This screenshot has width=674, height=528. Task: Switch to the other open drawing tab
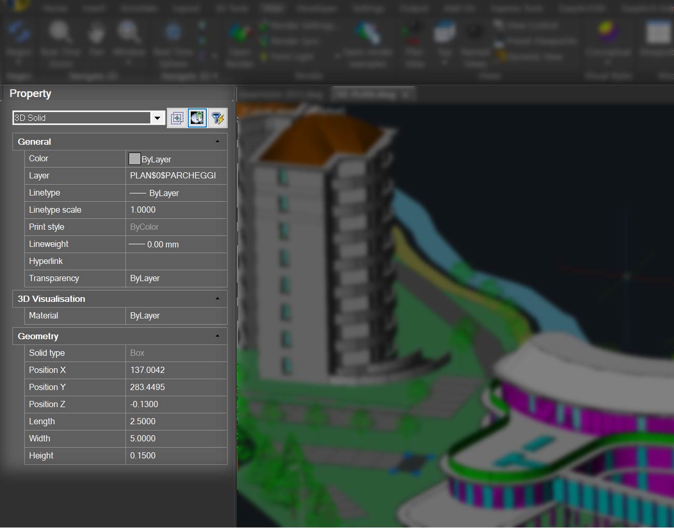pyautogui.click(x=283, y=94)
